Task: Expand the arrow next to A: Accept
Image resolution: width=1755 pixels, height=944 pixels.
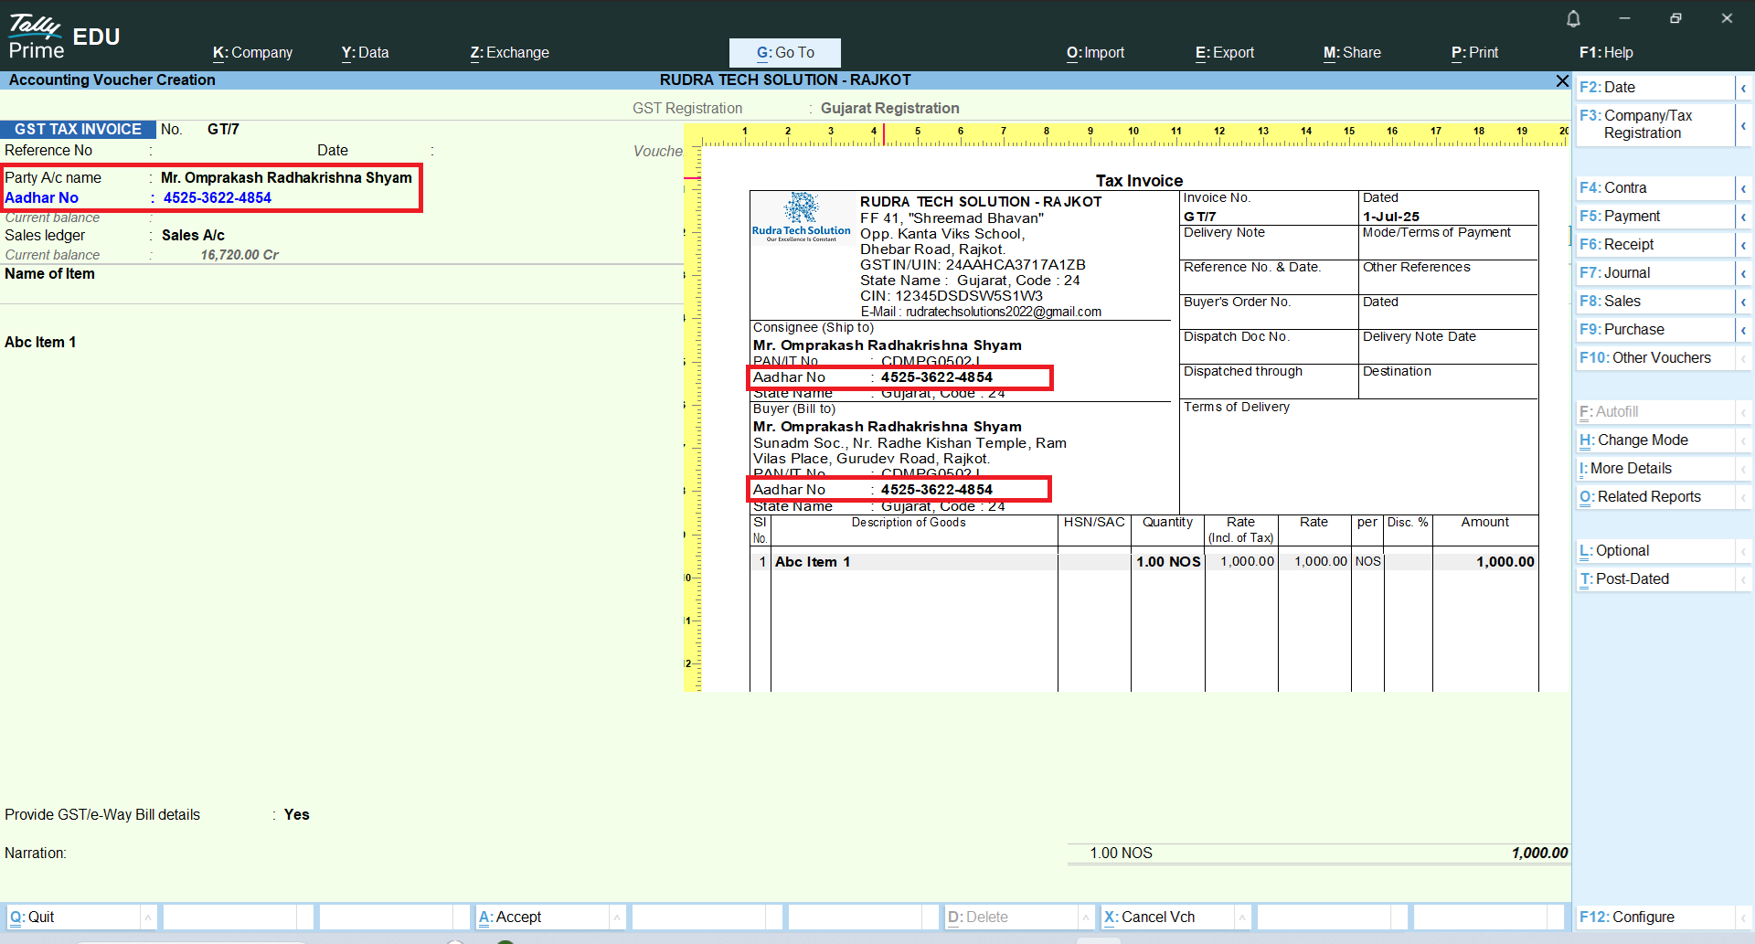Action: [617, 917]
